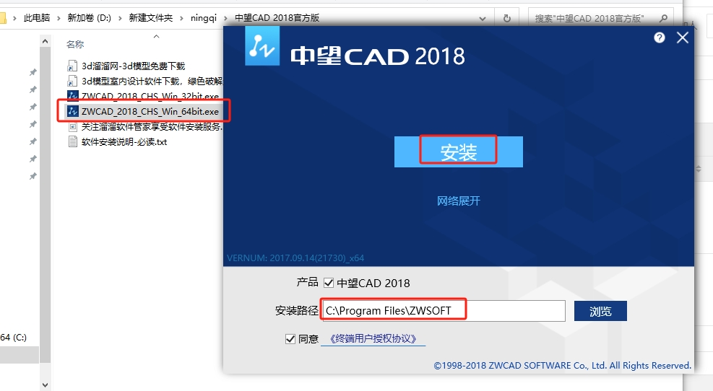The image size is (713, 391).
Task: Open the installer help question-mark icon
Action: pos(660,38)
